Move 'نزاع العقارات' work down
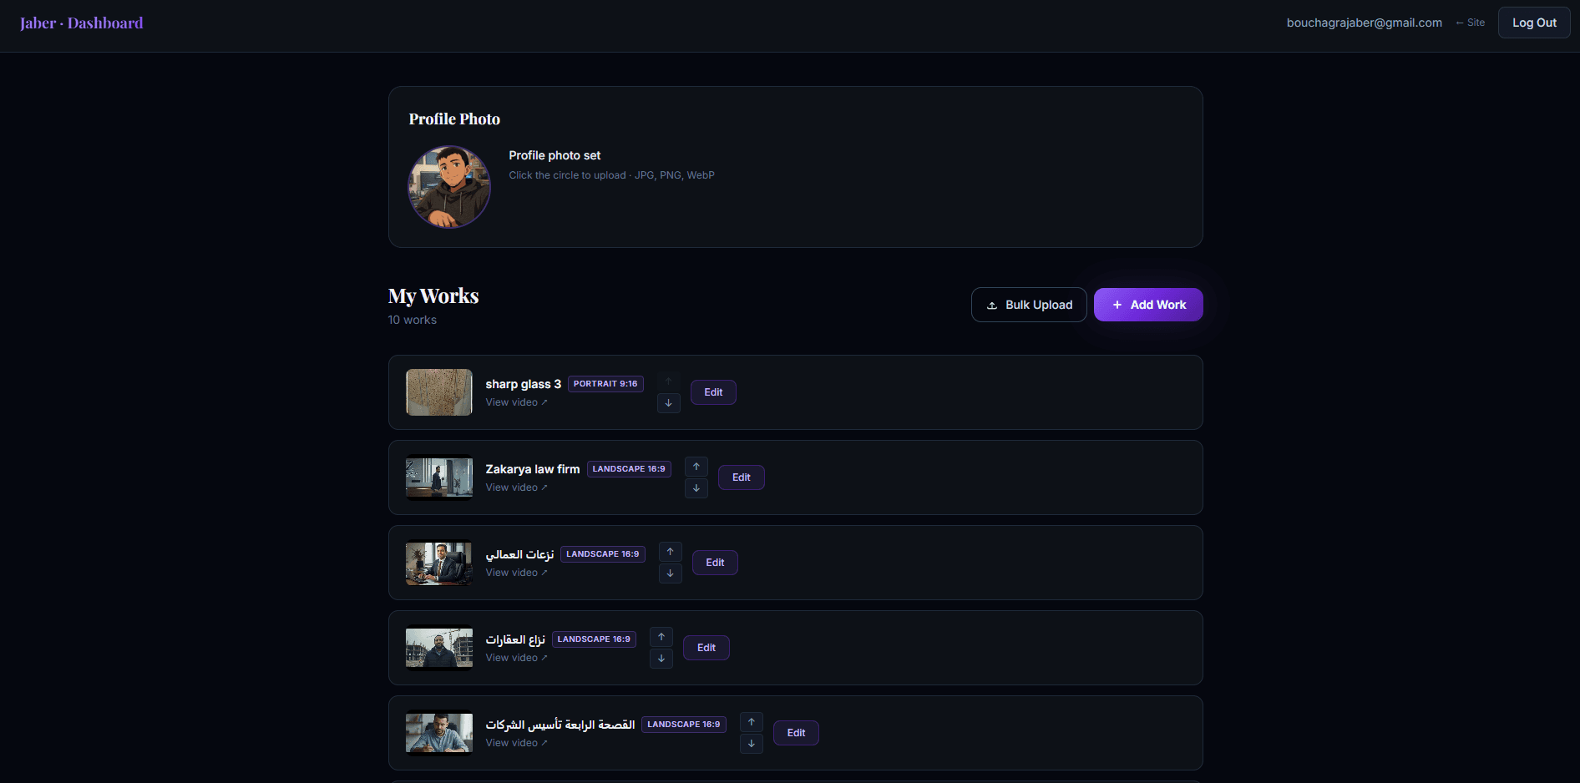The image size is (1580, 783). click(661, 659)
